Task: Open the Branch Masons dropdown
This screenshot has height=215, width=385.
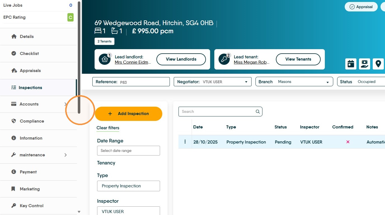Action: point(294,82)
